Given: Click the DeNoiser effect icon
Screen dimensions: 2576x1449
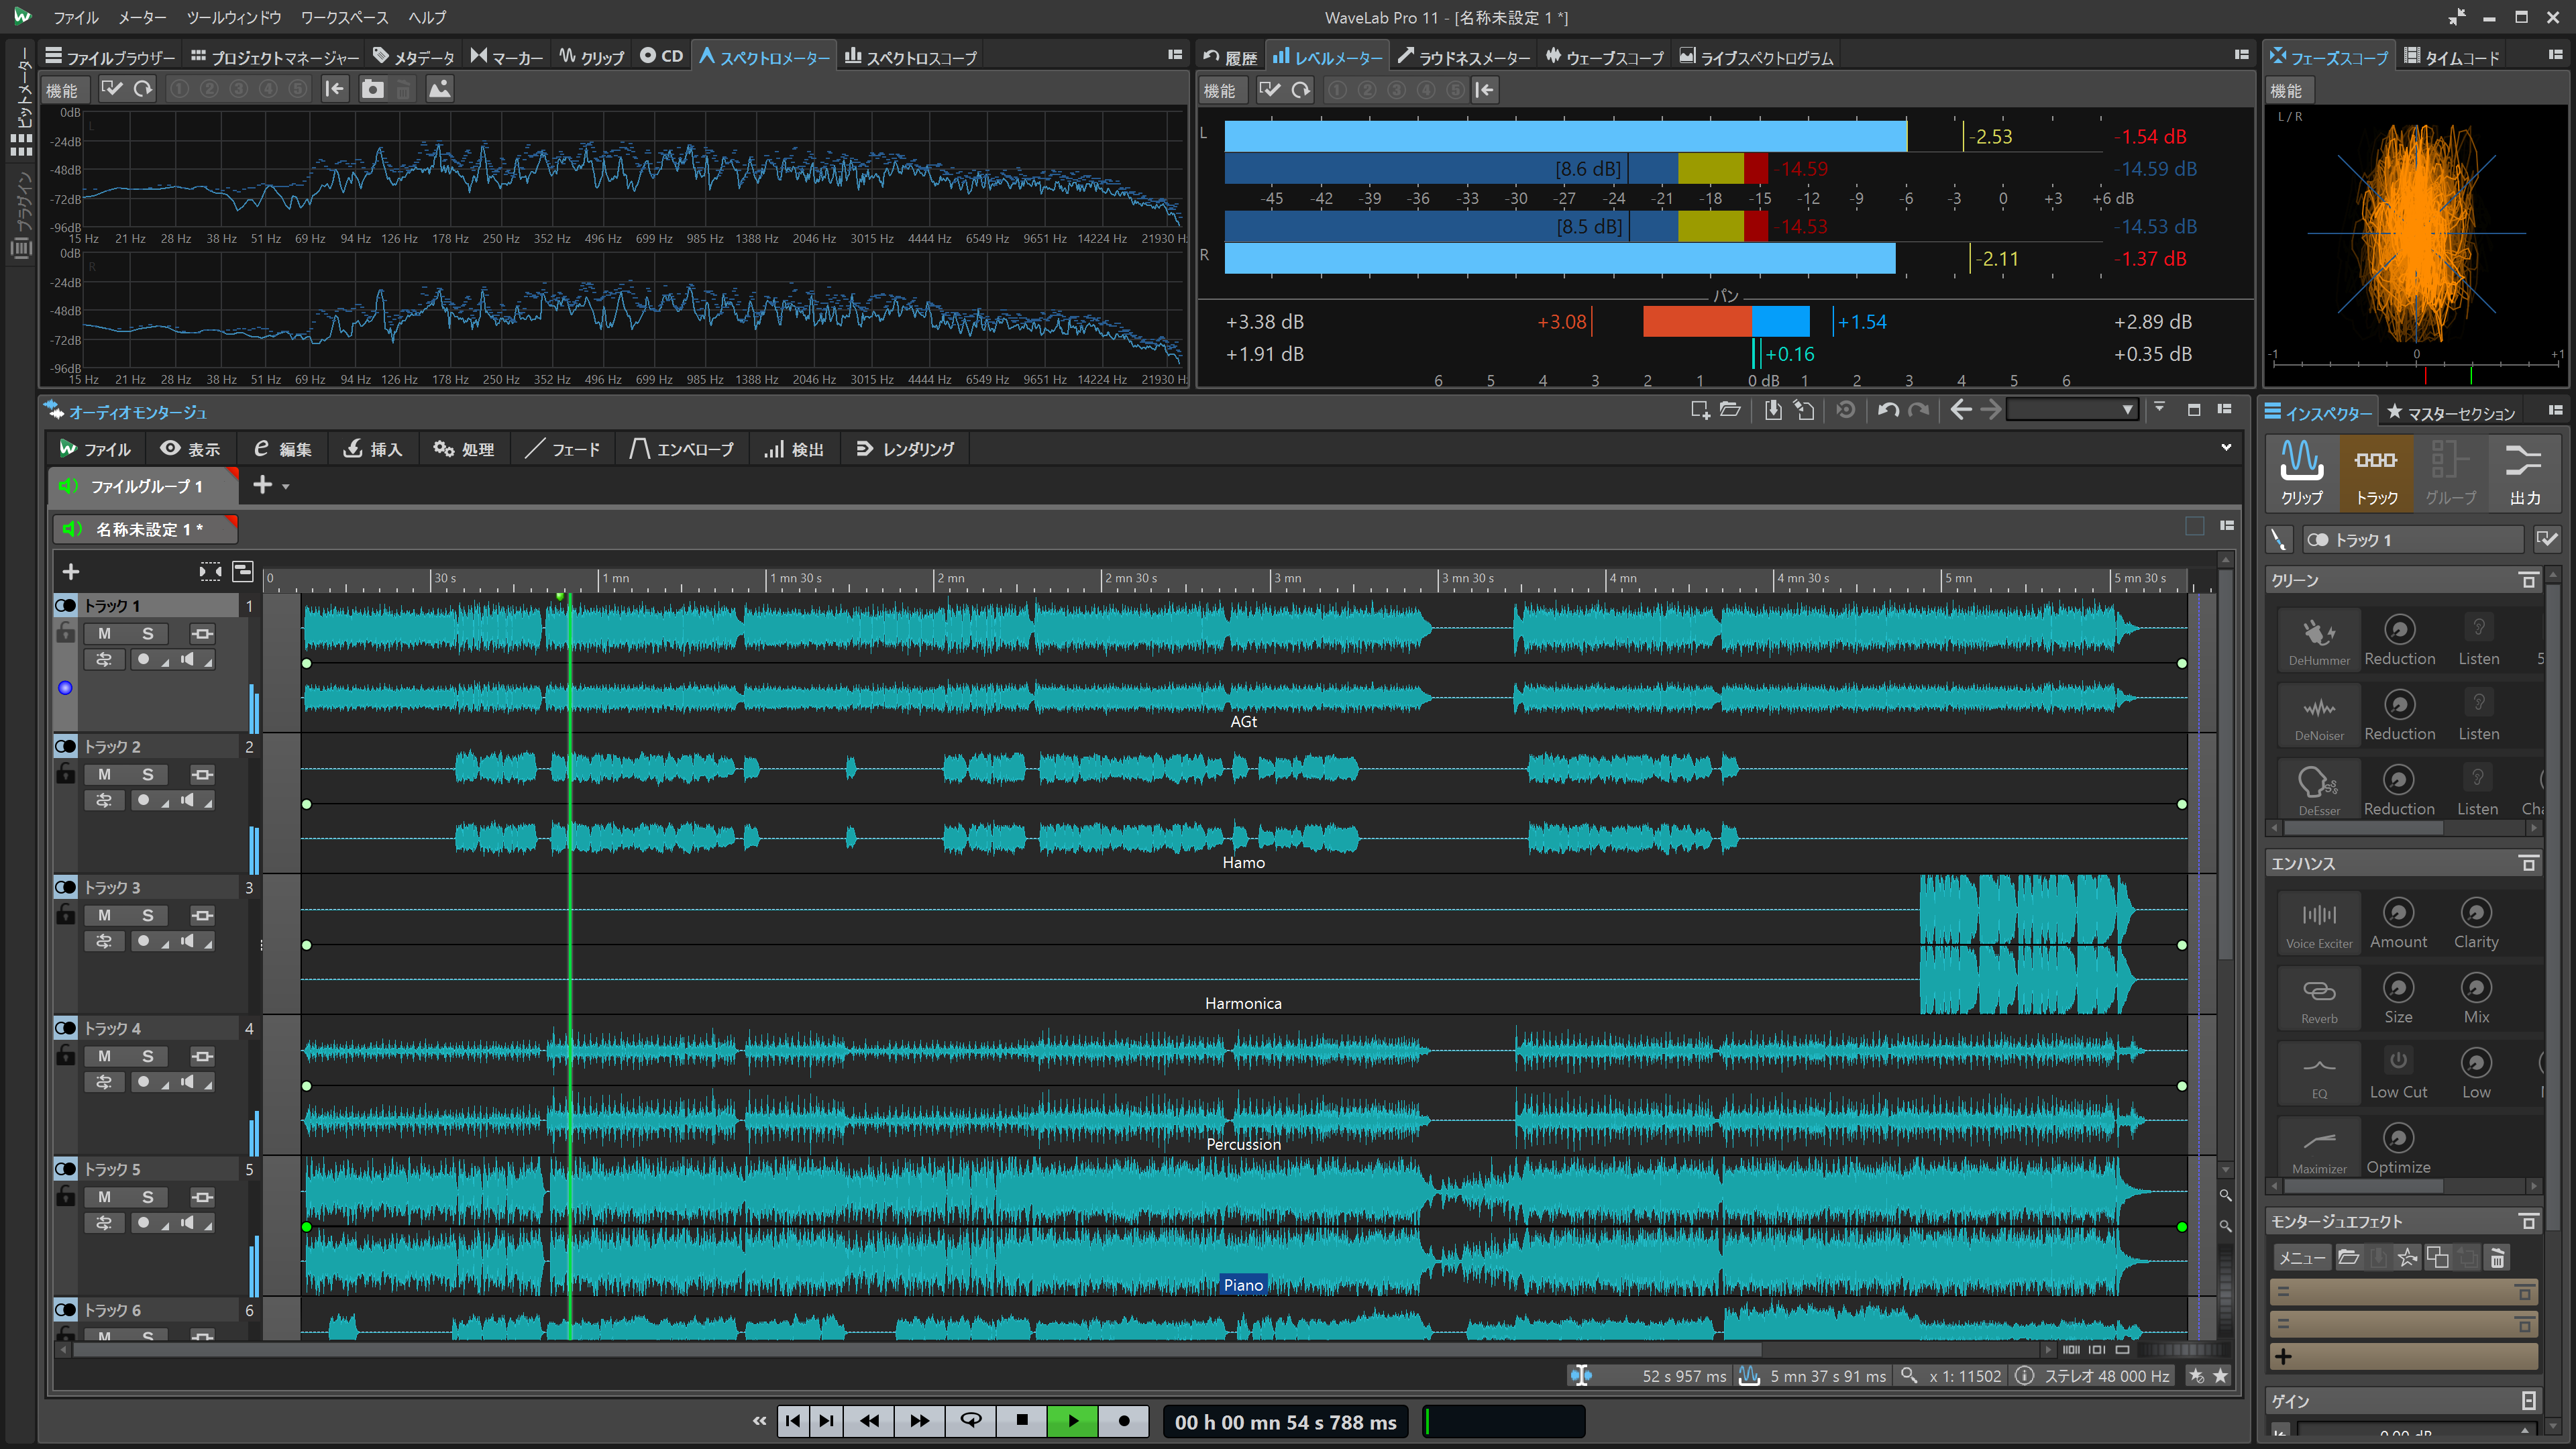Looking at the screenshot, I should (x=2319, y=715).
